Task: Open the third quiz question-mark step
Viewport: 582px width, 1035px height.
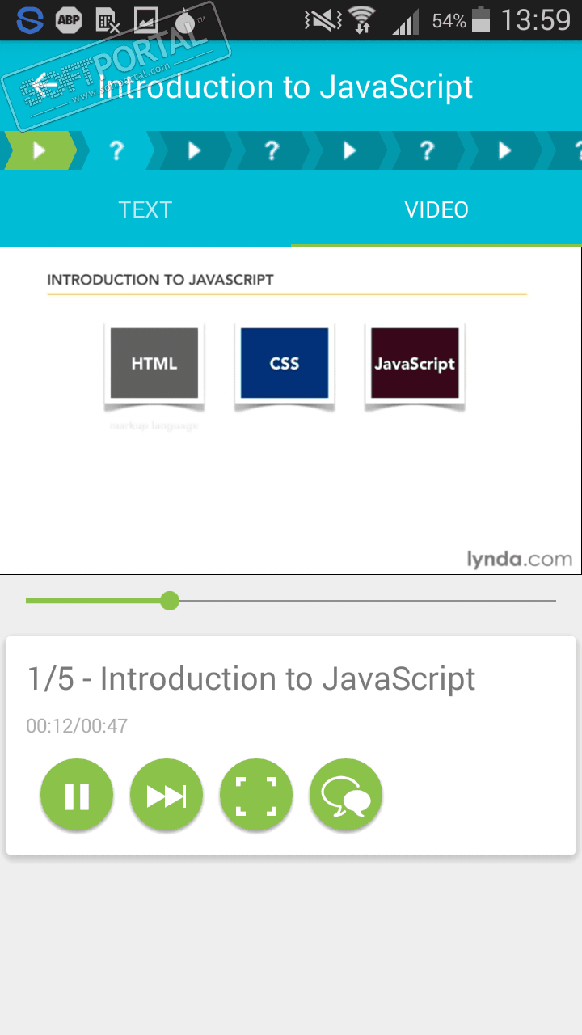Action: click(x=427, y=150)
